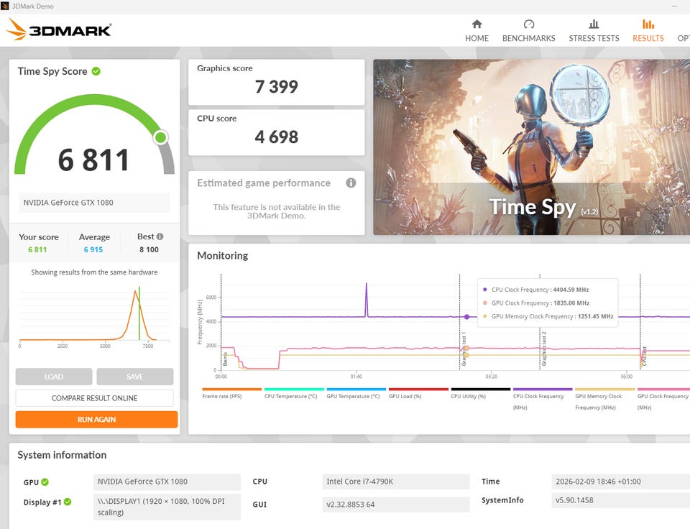This screenshot has height=529, width=690.
Task: Click the 3DMark Demo title bar icon
Action: [5, 6]
